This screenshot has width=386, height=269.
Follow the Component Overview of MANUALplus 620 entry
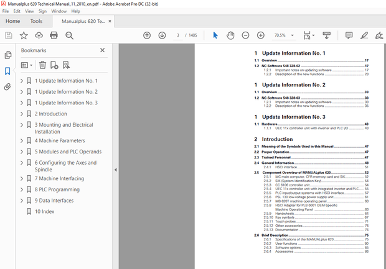point(311,173)
